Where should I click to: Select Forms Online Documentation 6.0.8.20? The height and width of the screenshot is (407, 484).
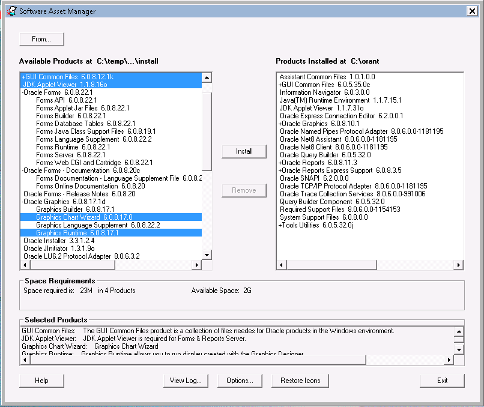[91, 186]
